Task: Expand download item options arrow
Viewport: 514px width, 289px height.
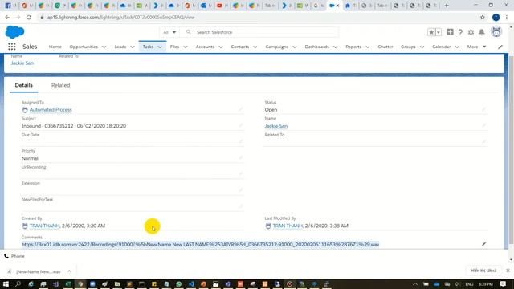Action: pos(69,271)
